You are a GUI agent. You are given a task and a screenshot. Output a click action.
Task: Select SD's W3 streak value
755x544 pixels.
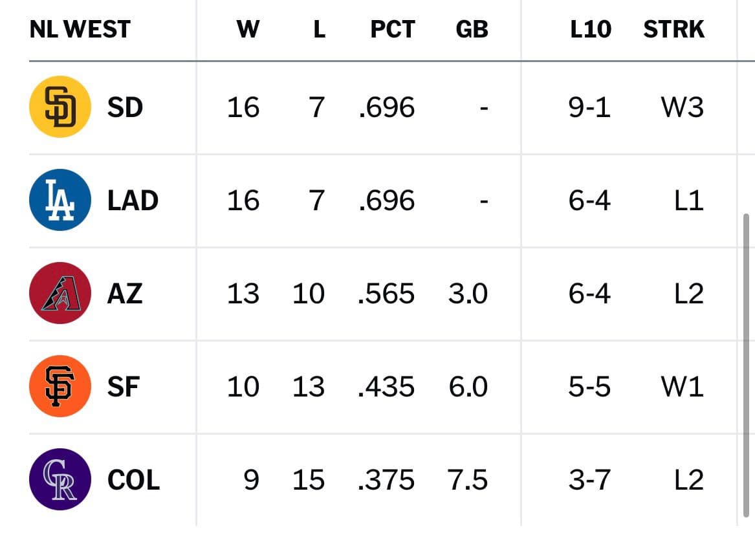(683, 107)
